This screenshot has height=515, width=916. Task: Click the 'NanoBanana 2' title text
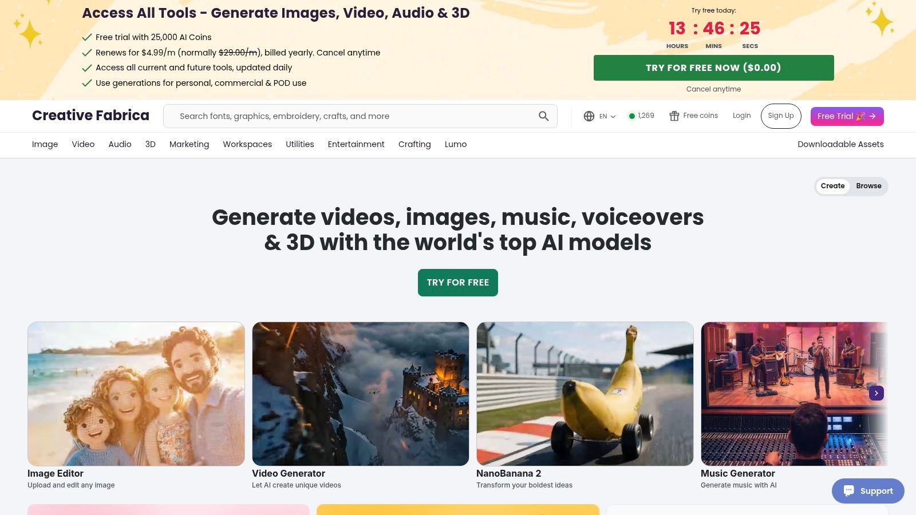click(x=509, y=473)
